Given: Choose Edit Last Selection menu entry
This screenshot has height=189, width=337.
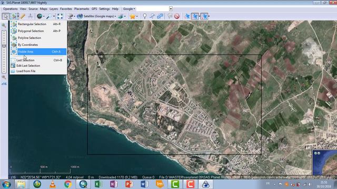Looking at the screenshot, I should 38,66.
